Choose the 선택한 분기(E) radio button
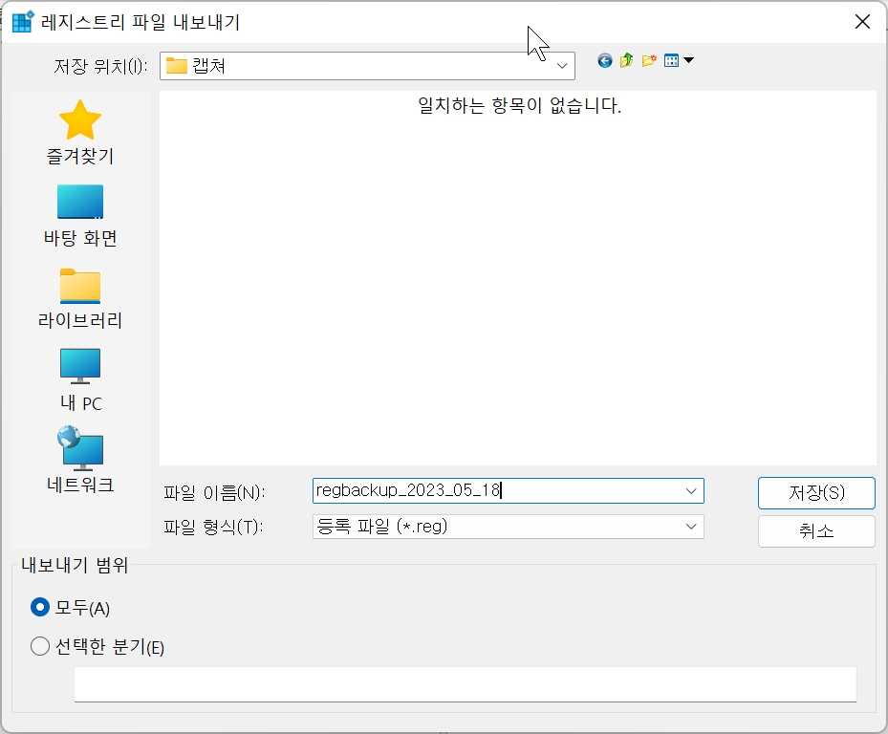Image resolution: width=888 pixels, height=734 pixels. pos(39,646)
